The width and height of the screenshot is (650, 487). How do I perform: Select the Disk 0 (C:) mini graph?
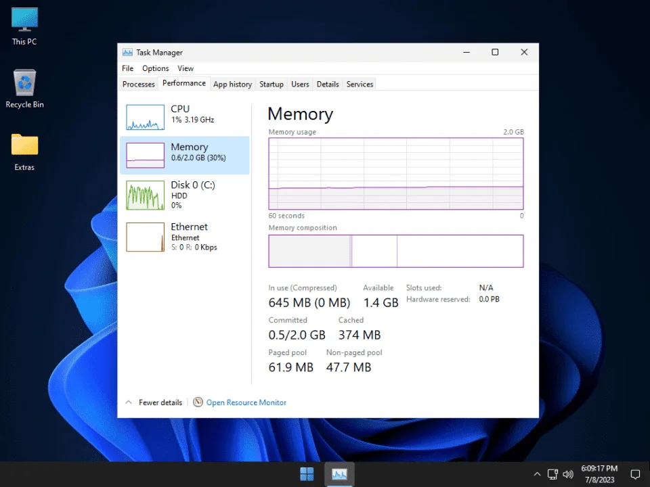coord(145,195)
